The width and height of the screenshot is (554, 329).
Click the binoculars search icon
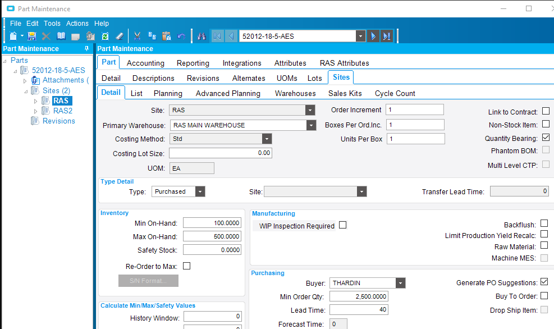pos(202,36)
